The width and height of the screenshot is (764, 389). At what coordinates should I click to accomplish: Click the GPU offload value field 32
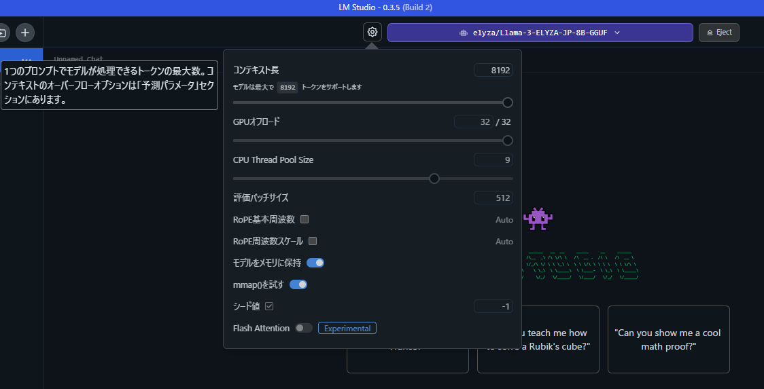[x=474, y=122]
